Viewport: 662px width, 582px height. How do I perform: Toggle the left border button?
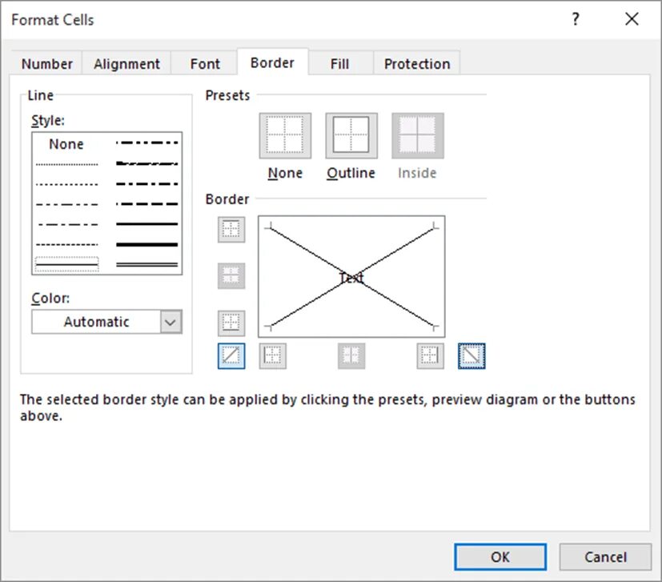pyautogui.click(x=272, y=356)
